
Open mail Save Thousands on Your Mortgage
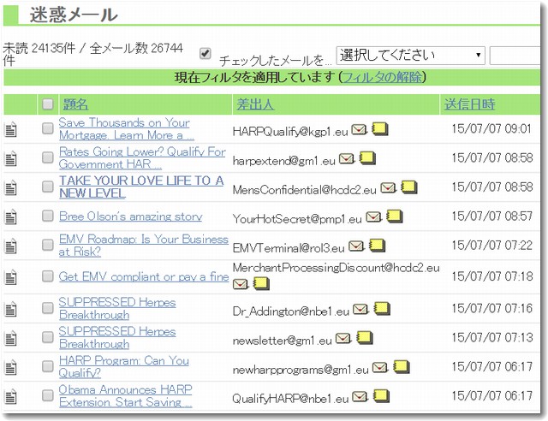click(x=127, y=129)
